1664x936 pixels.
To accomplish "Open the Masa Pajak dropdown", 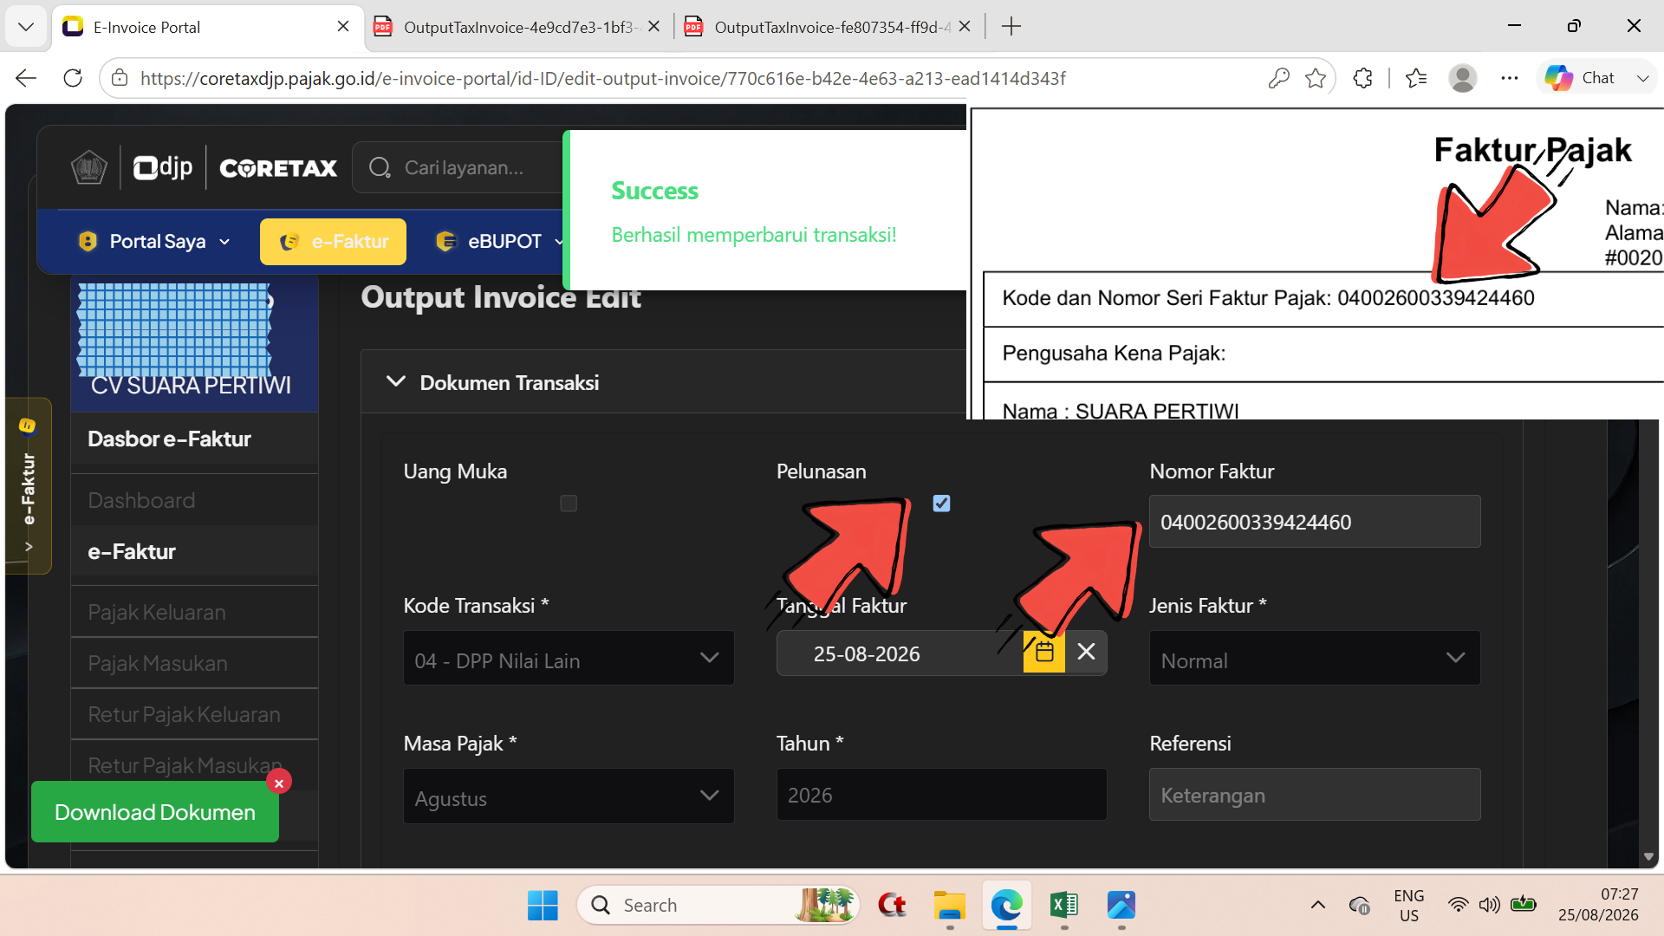I will [569, 796].
